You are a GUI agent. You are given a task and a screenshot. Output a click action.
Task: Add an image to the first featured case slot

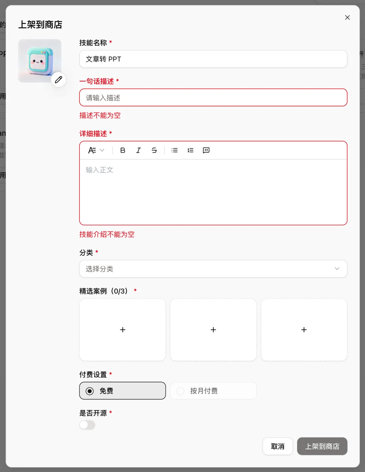coord(122,329)
